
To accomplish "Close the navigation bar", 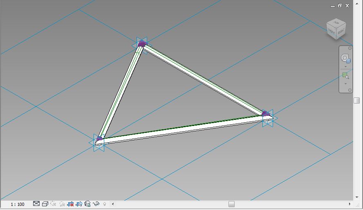I will pyautogui.click(x=350, y=48).
